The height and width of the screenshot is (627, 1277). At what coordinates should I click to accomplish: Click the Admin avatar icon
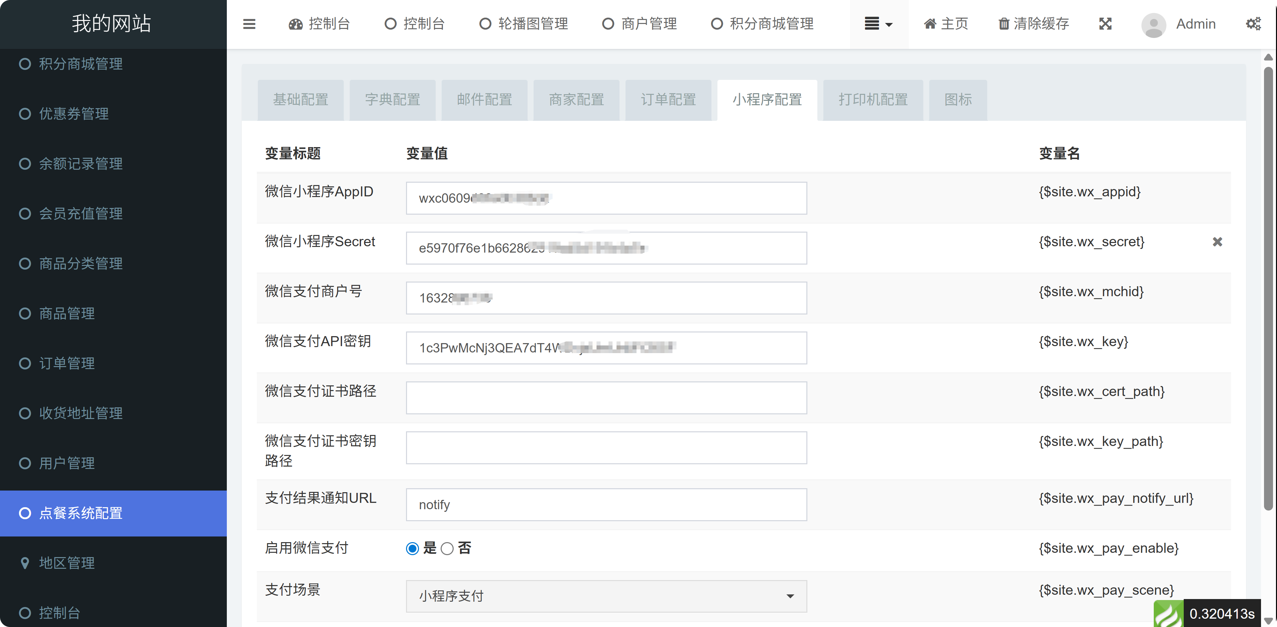coord(1153,25)
